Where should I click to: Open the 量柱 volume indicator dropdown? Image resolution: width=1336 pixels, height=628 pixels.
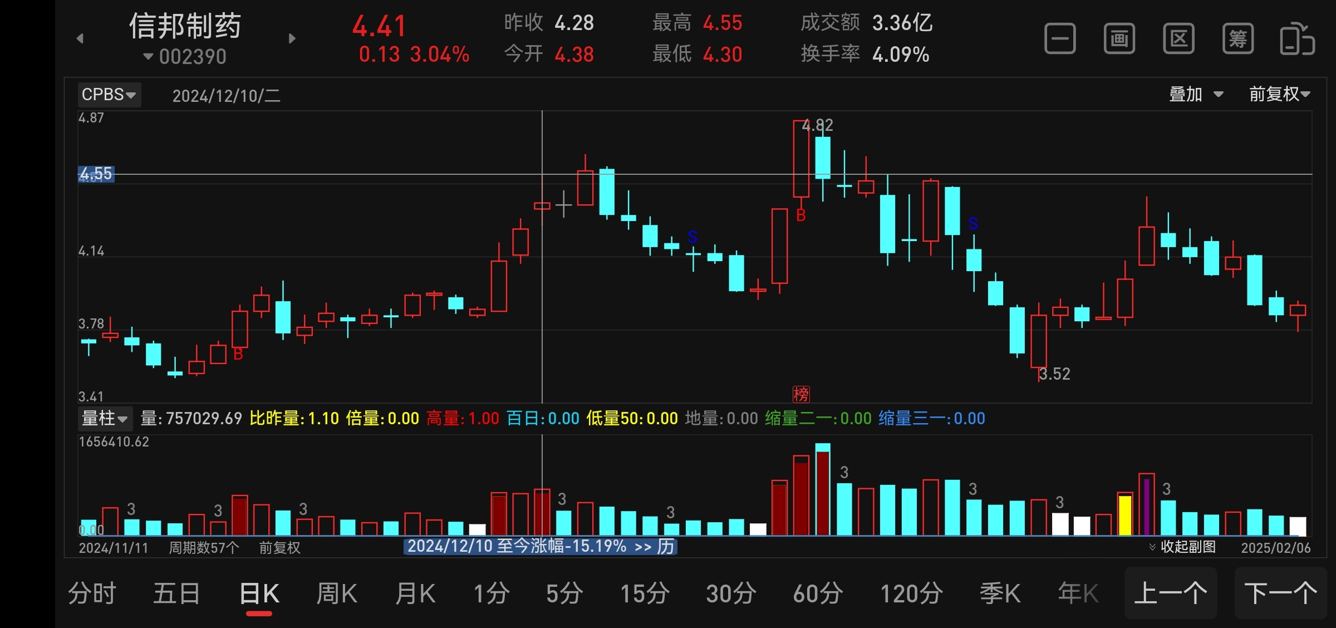[105, 418]
